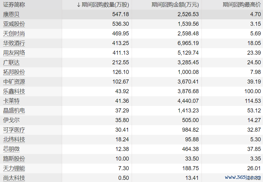Click the 证券简称 column header
The image size is (263, 182).
pyautogui.click(x=14, y=5)
